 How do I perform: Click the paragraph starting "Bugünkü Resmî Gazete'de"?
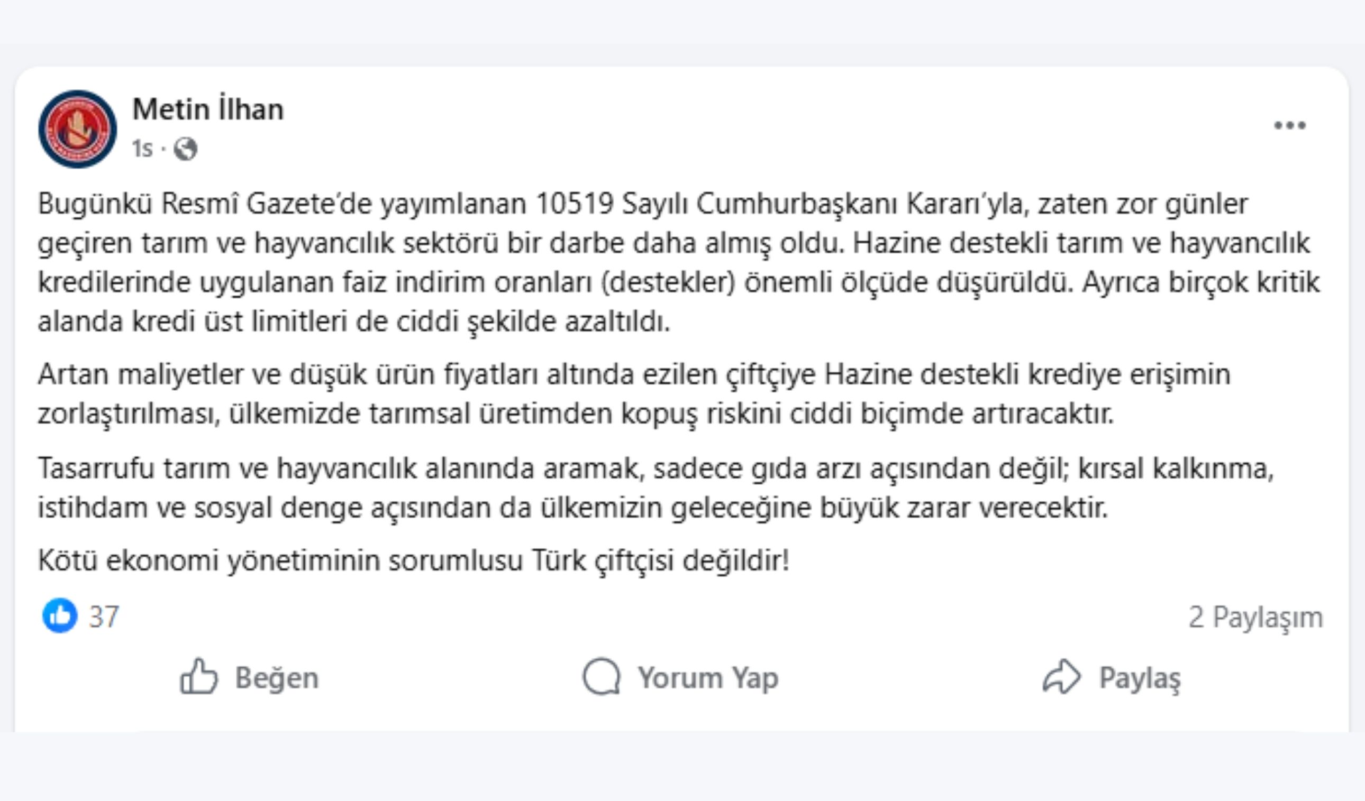click(677, 262)
